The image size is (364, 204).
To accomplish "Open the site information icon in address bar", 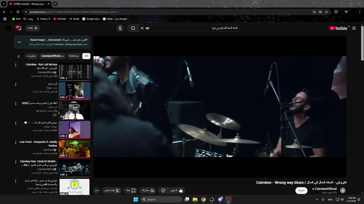I will pos(26,12).
